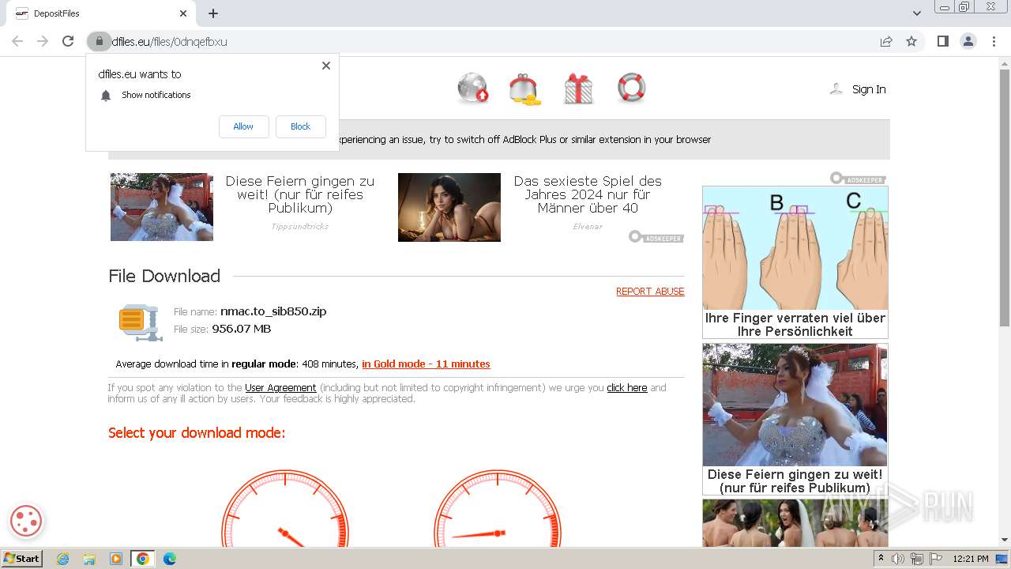Open the tab search dropdown
1011x569 pixels.
pyautogui.click(x=916, y=13)
